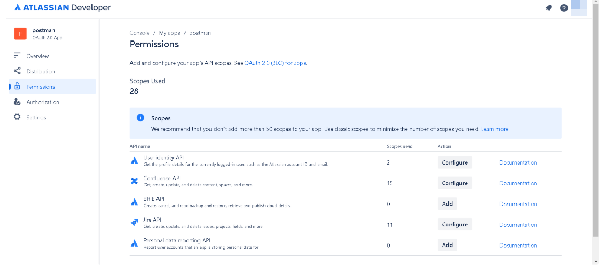This screenshot has width=607, height=272.
Task: Add the BRIE API
Action: point(447,203)
